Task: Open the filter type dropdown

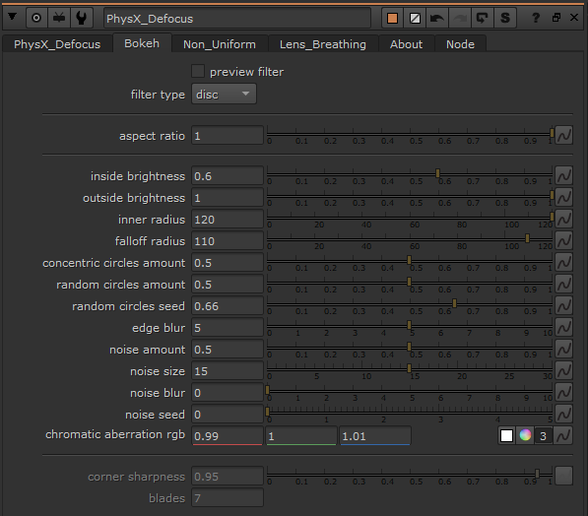Action: point(224,94)
